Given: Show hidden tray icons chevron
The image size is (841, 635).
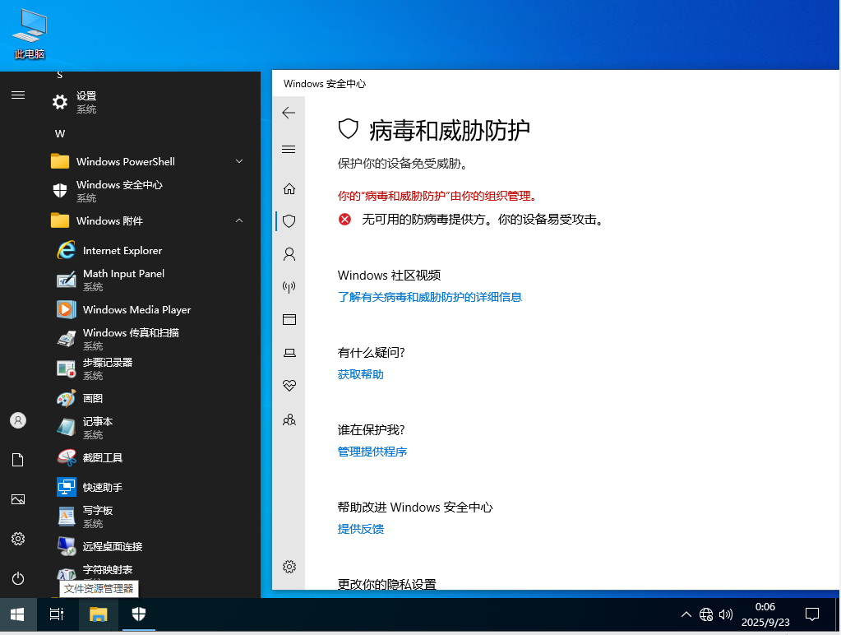Looking at the screenshot, I should pos(686,614).
